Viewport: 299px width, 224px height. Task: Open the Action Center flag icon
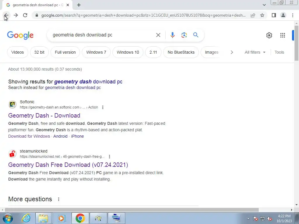point(255,219)
